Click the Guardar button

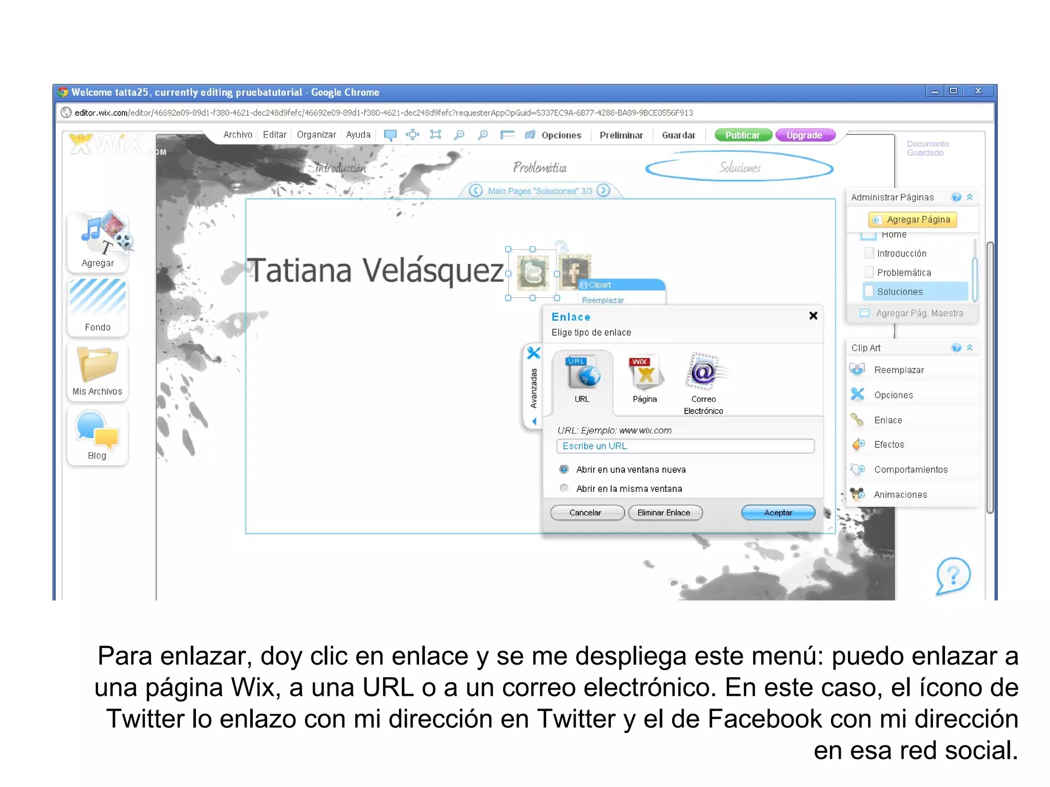pyautogui.click(x=679, y=135)
